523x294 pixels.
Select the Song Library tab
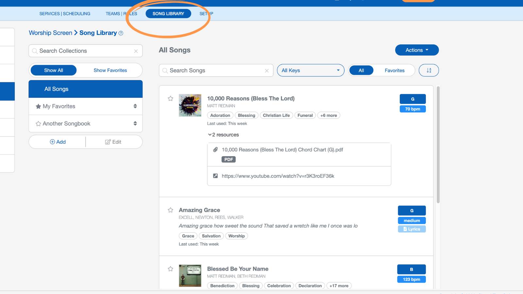click(x=168, y=13)
